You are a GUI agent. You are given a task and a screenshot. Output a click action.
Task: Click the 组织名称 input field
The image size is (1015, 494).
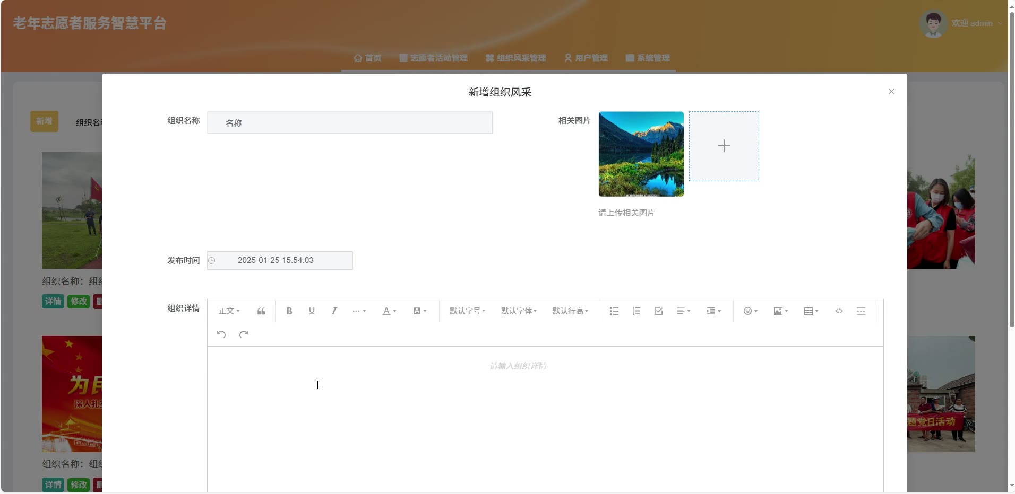point(350,123)
